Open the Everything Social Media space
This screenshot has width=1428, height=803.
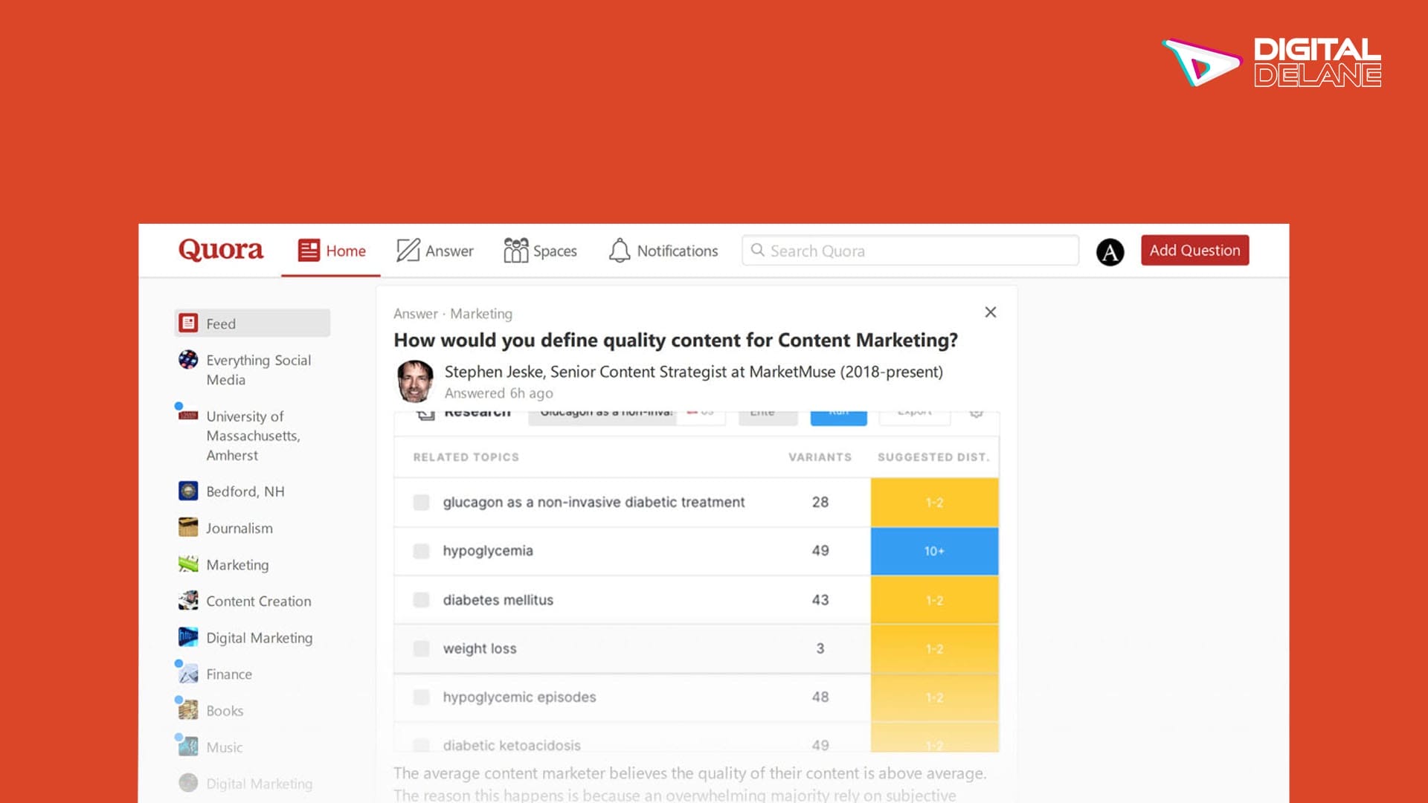(259, 370)
